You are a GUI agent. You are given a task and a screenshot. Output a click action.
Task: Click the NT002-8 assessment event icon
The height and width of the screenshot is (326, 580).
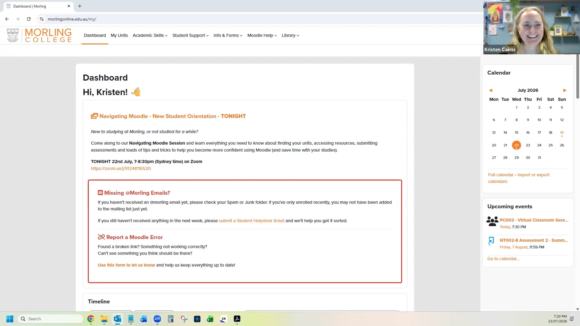tap(491, 241)
